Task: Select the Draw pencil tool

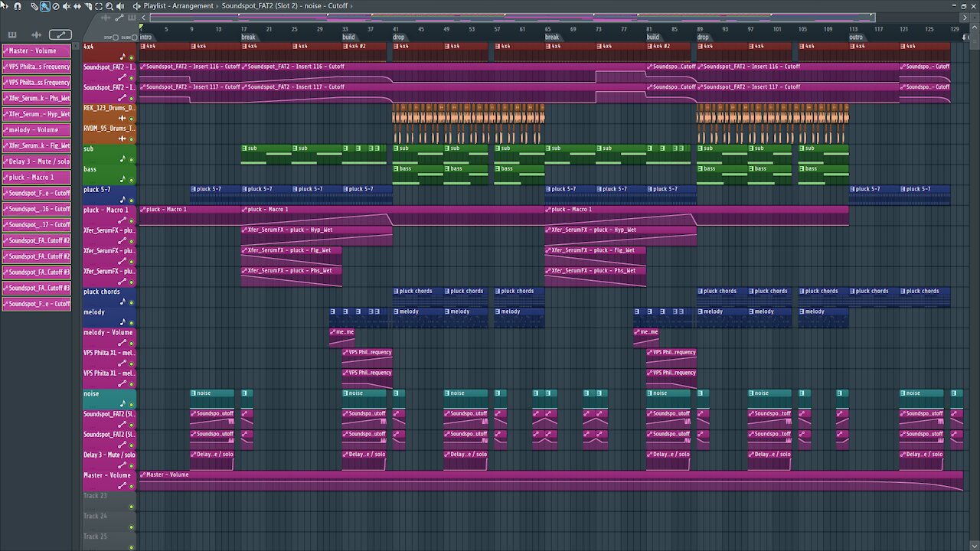Action: coord(34,6)
